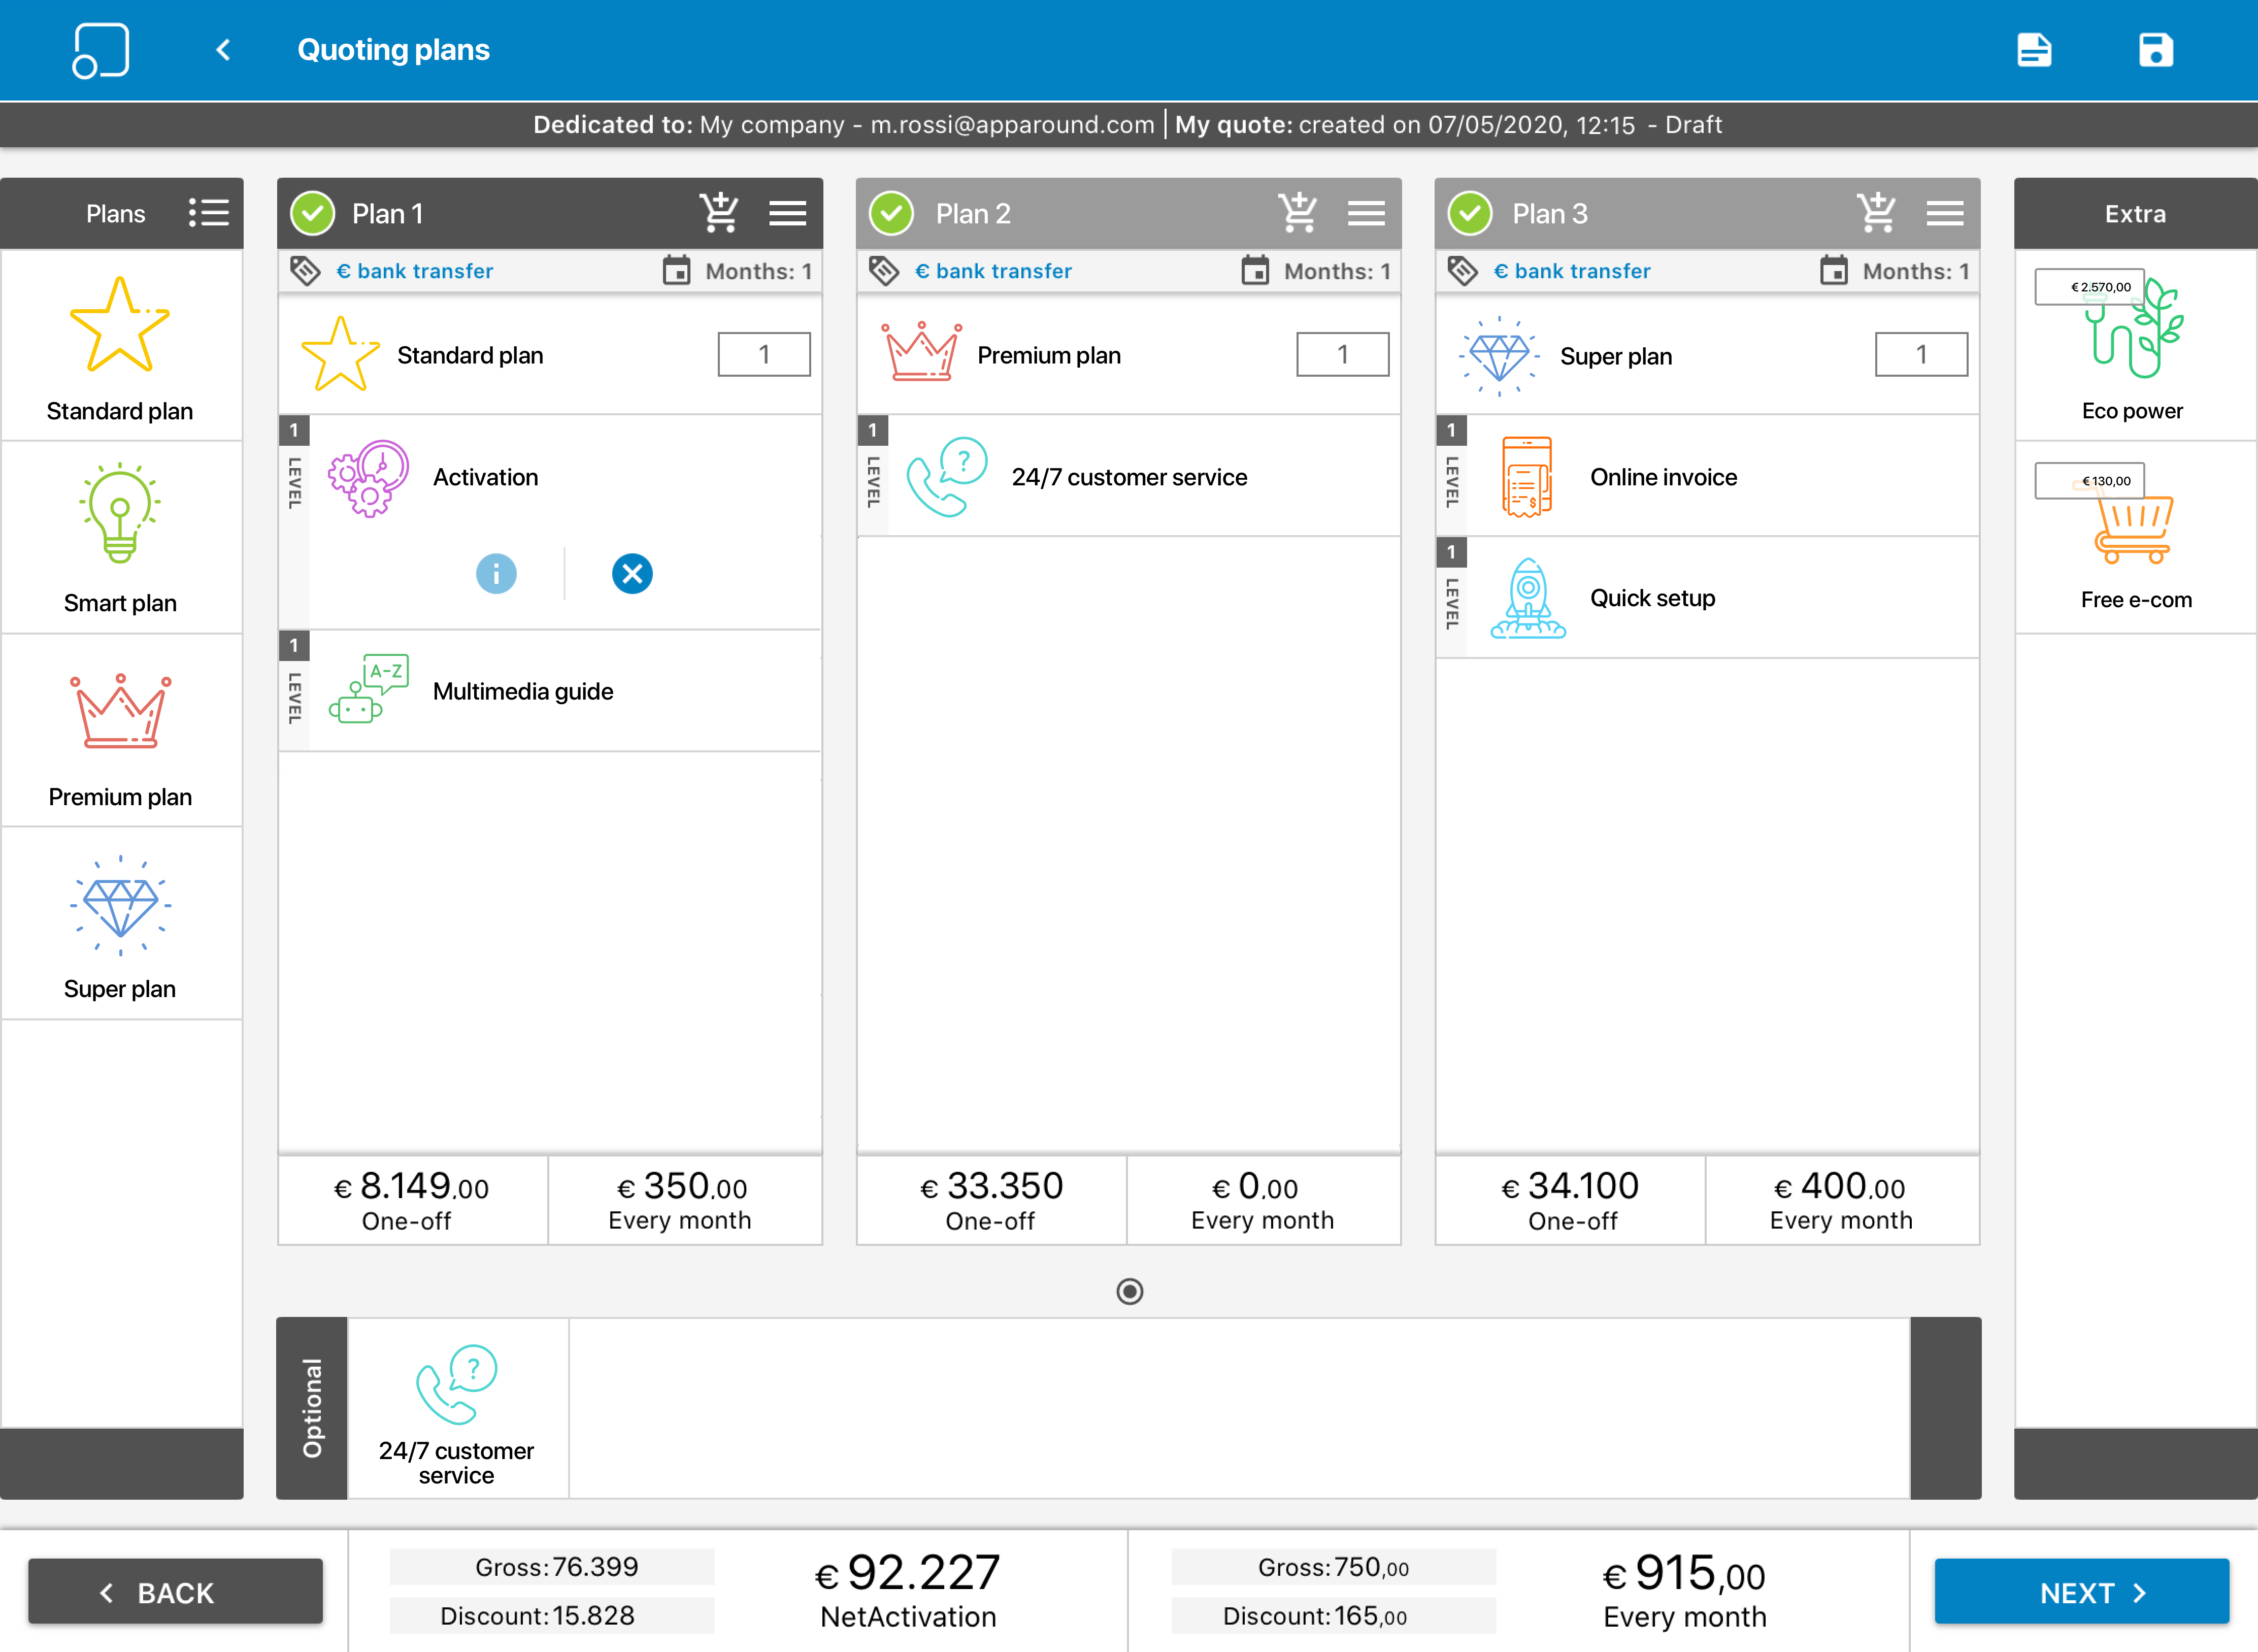Image resolution: width=2258 pixels, height=1652 pixels.
Task: Toggle Plan 3 selection checkmark
Action: 1469,212
